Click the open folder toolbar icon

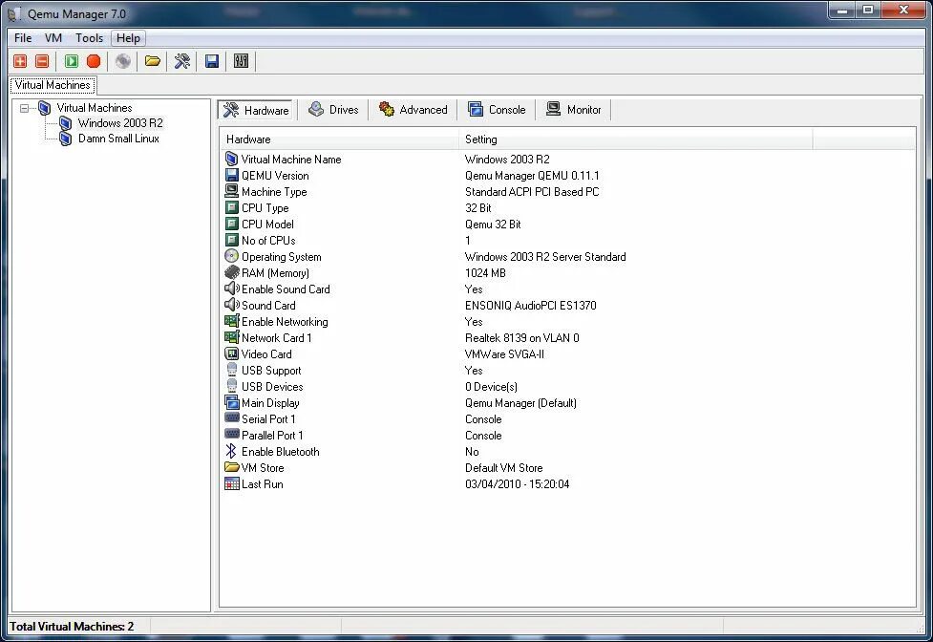pos(153,61)
